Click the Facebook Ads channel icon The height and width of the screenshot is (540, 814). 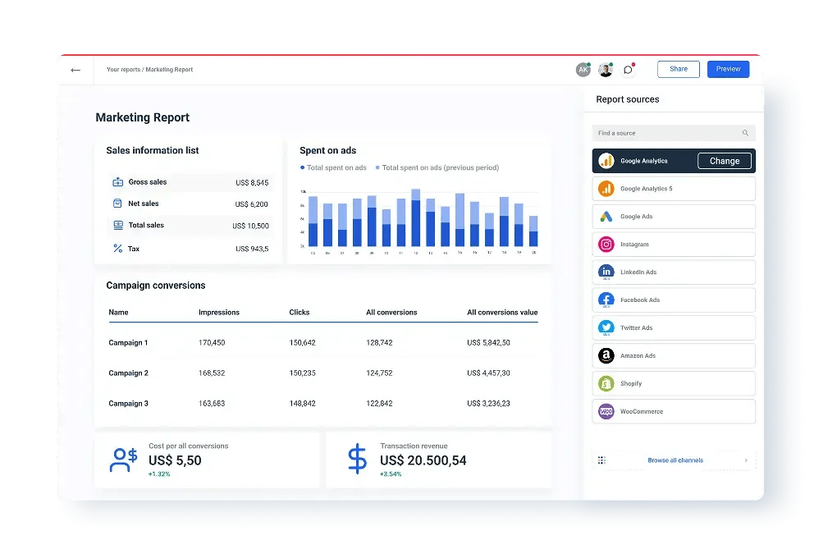(606, 300)
